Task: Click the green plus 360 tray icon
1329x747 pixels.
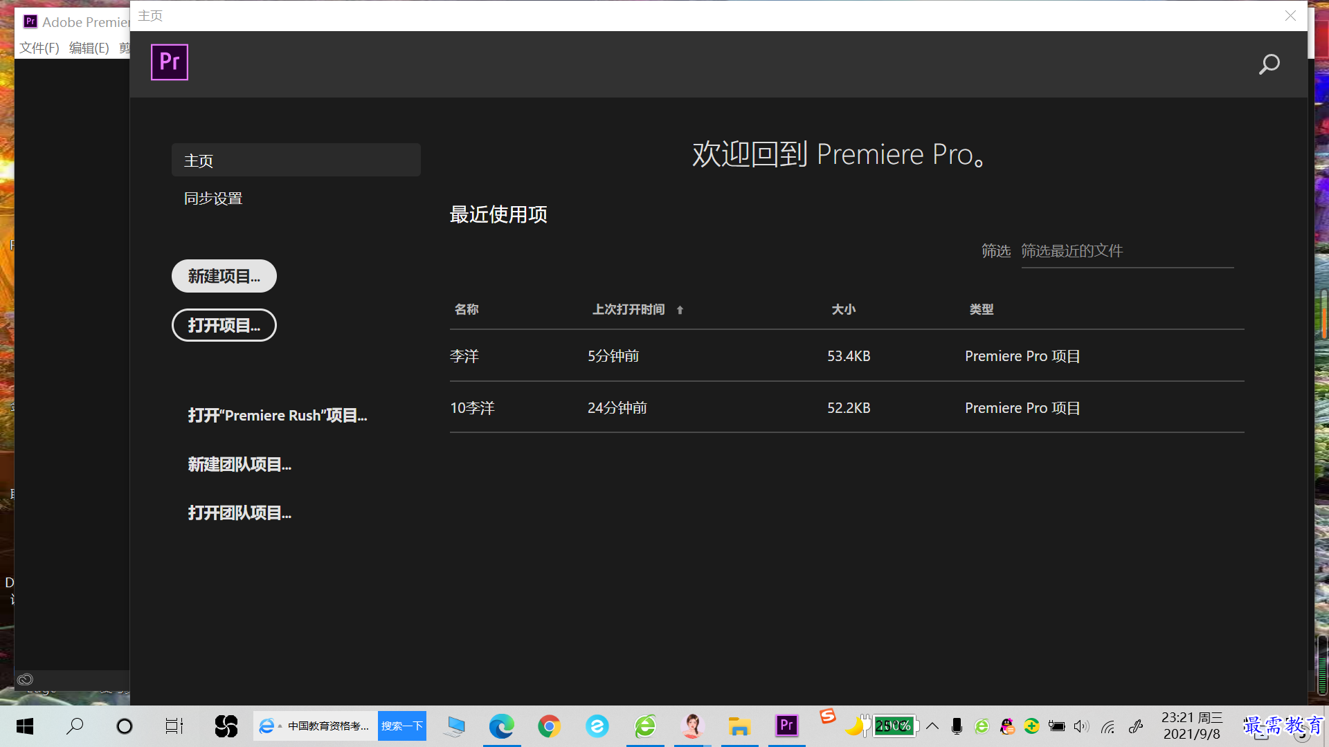Action: click(x=1031, y=726)
